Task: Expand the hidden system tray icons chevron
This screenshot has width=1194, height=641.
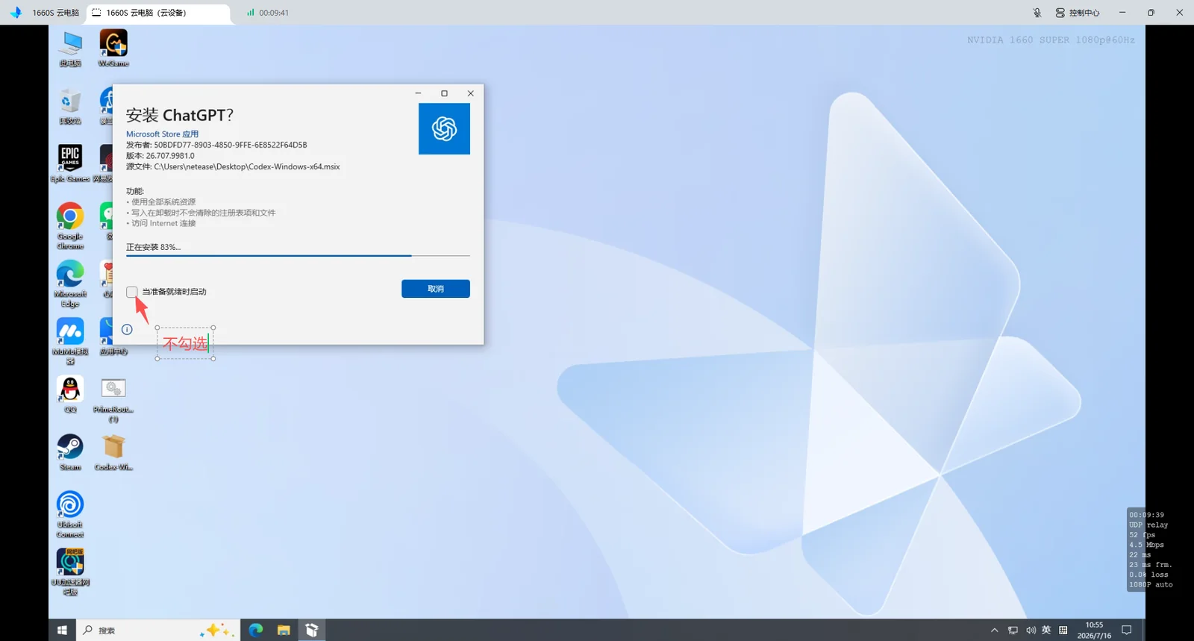Action: point(995,631)
